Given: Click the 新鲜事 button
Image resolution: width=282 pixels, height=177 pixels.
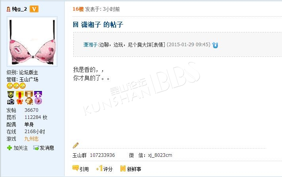Looking at the screenshot, I should 131,169.
